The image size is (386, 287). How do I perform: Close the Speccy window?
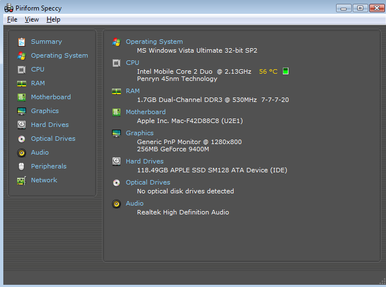coord(377,8)
